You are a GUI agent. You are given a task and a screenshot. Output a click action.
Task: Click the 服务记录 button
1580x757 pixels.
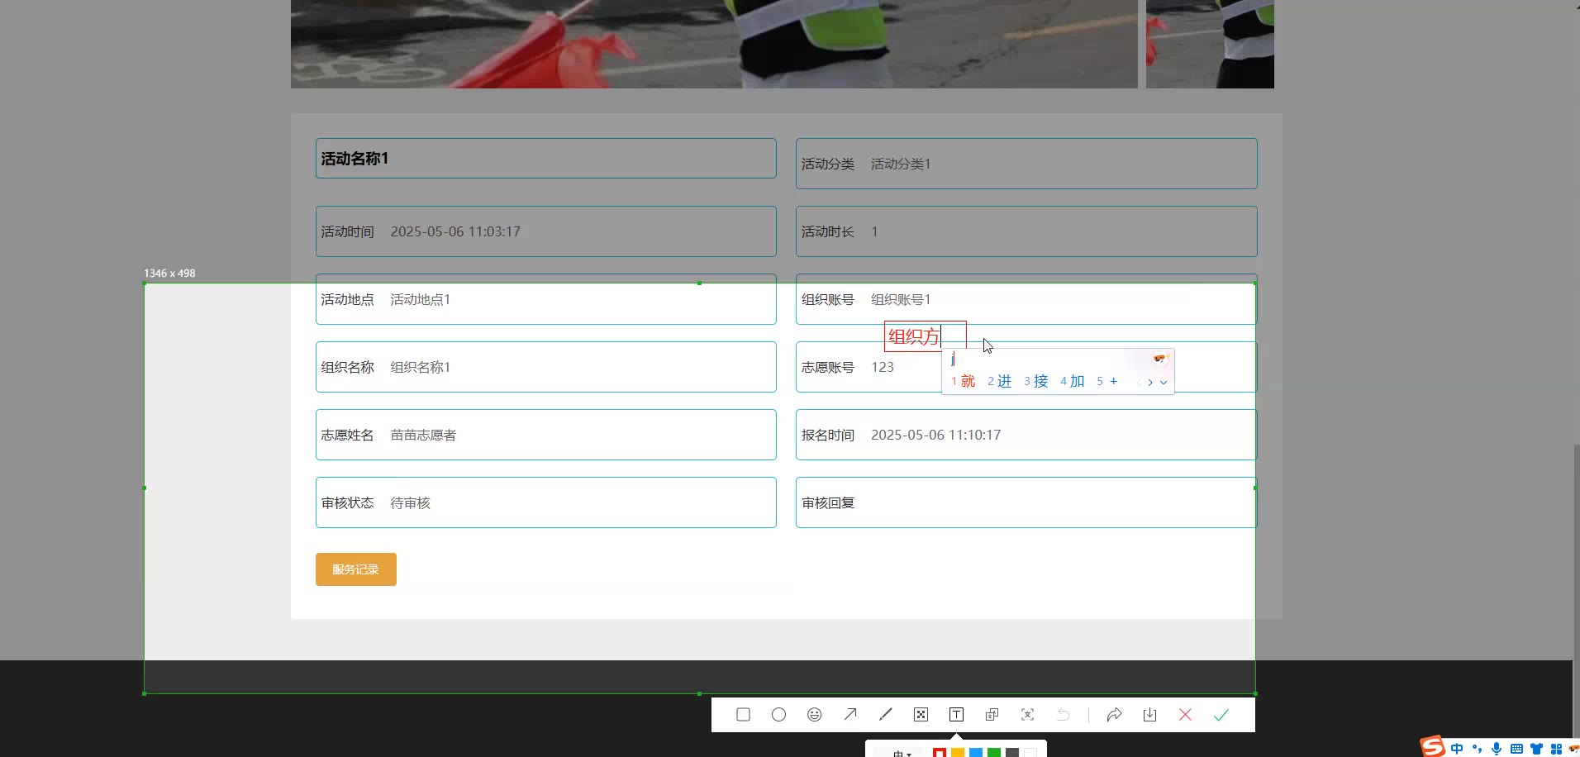[x=355, y=569]
